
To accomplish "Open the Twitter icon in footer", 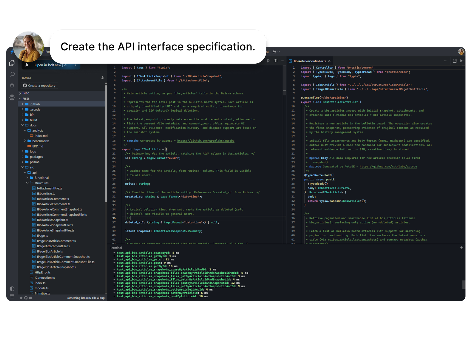I will 21,298.
